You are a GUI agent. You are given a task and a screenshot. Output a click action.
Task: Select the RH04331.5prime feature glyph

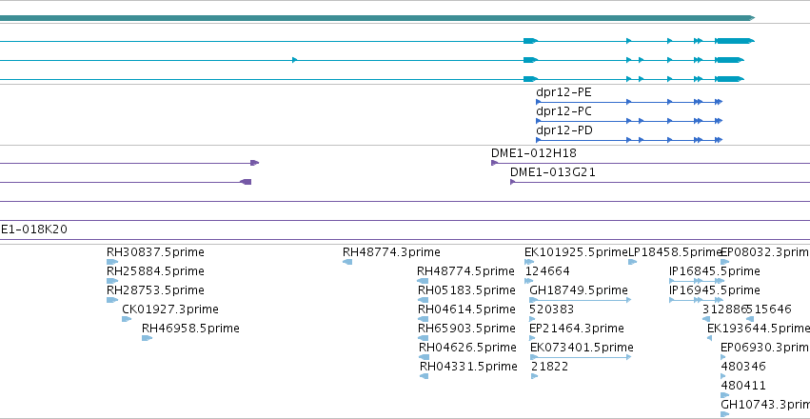[x=425, y=376]
